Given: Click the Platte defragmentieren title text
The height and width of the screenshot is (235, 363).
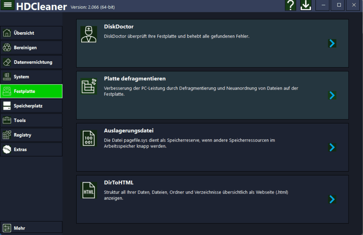Looking at the screenshot, I should [135, 79].
